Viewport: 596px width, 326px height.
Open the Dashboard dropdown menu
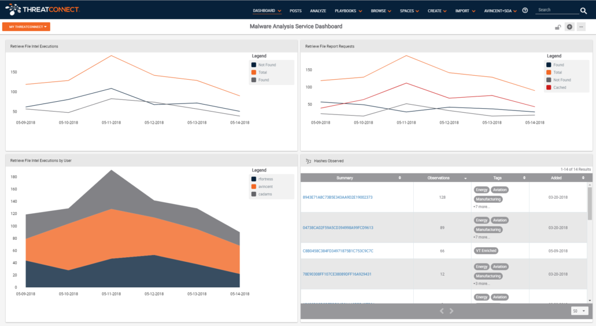point(267,11)
